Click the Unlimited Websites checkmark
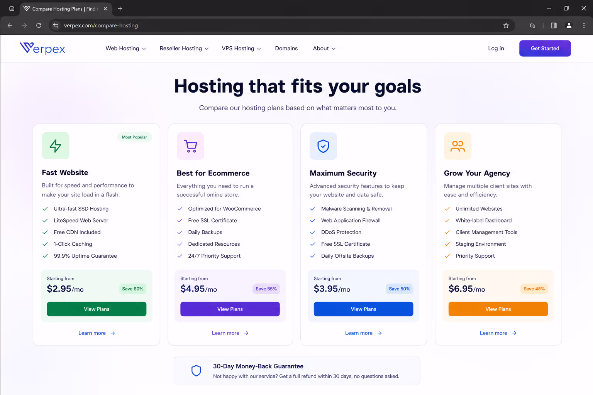 [x=447, y=209]
